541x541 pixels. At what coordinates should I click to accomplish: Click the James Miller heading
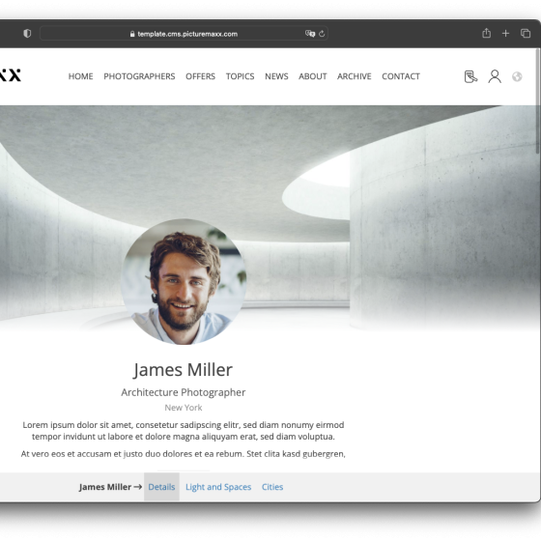tap(184, 370)
